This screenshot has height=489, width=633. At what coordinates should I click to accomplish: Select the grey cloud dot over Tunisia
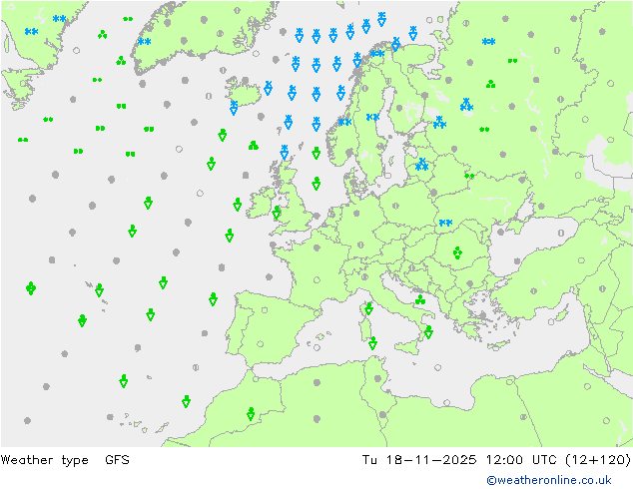click(377, 378)
